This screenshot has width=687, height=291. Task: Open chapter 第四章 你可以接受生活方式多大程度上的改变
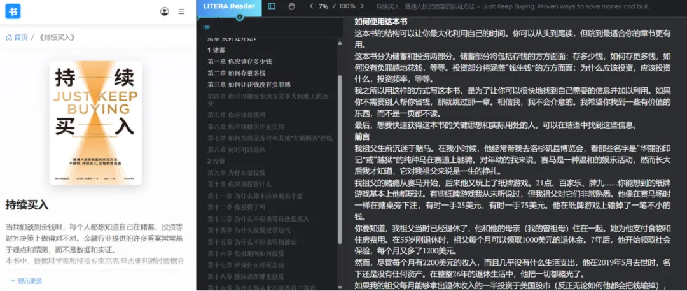(x=268, y=99)
